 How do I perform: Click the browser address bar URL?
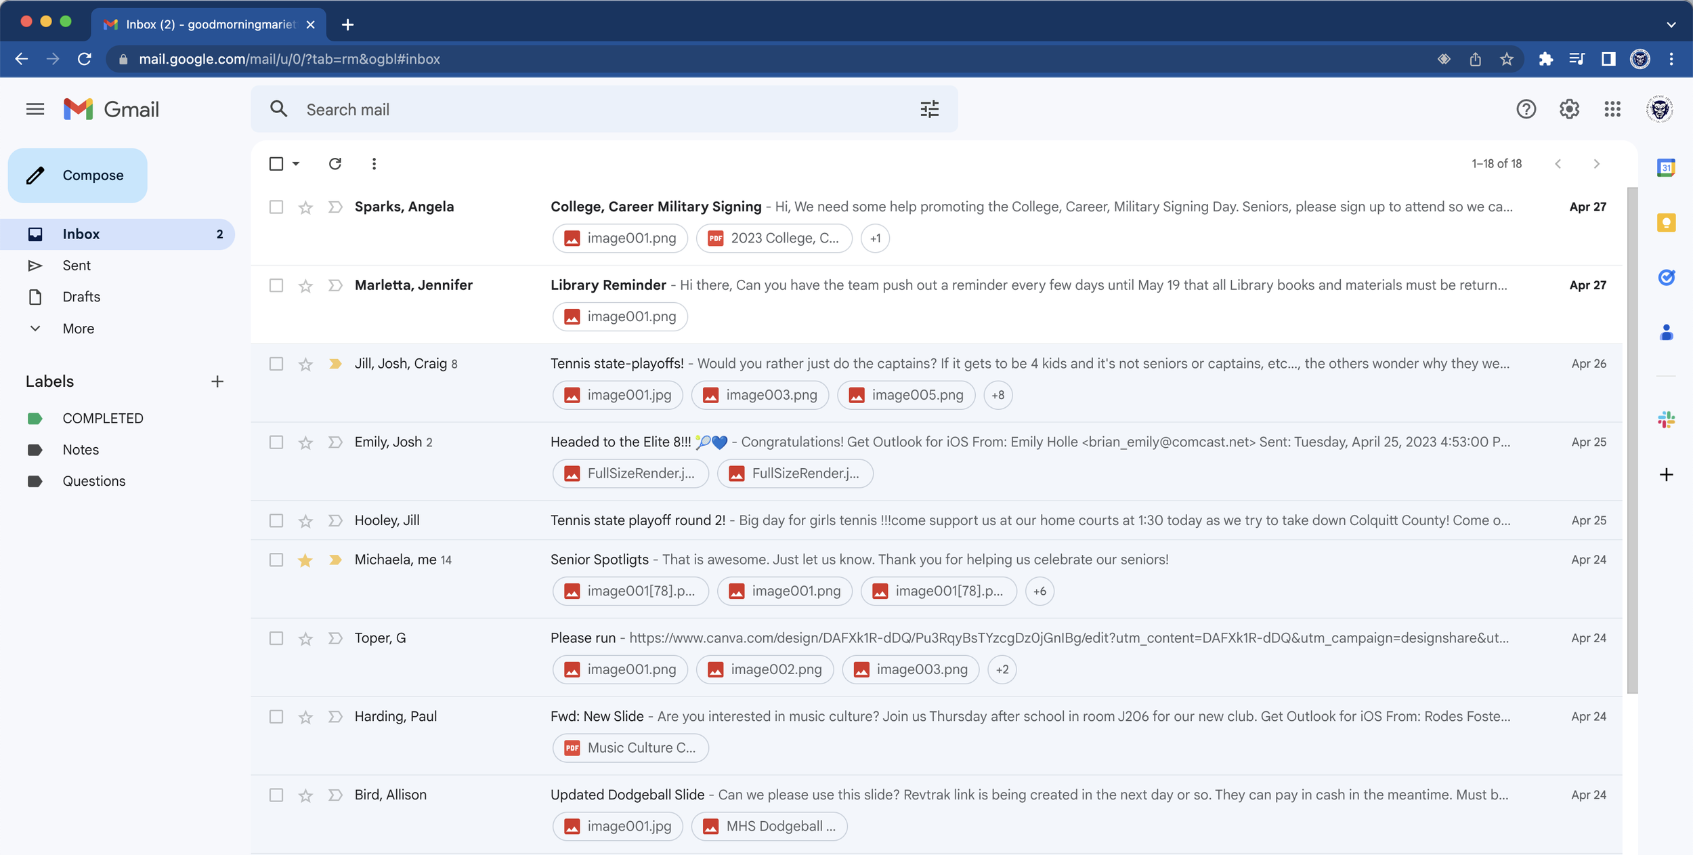[x=289, y=59]
